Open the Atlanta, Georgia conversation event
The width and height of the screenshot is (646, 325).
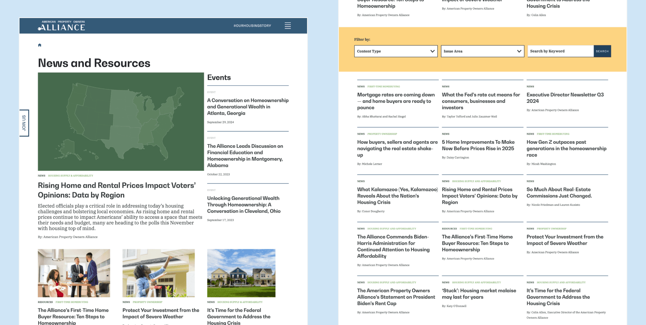[x=248, y=107]
